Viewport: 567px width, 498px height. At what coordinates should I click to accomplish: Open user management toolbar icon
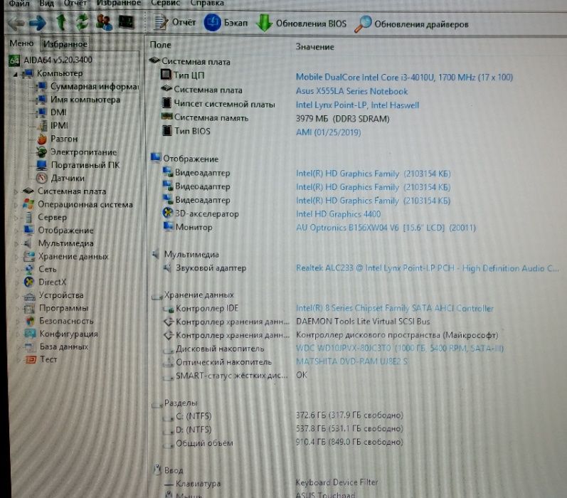[104, 23]
